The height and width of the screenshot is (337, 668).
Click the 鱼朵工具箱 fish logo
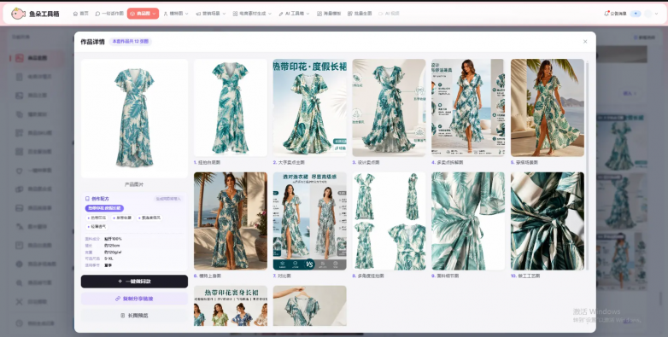click(18, 14)
